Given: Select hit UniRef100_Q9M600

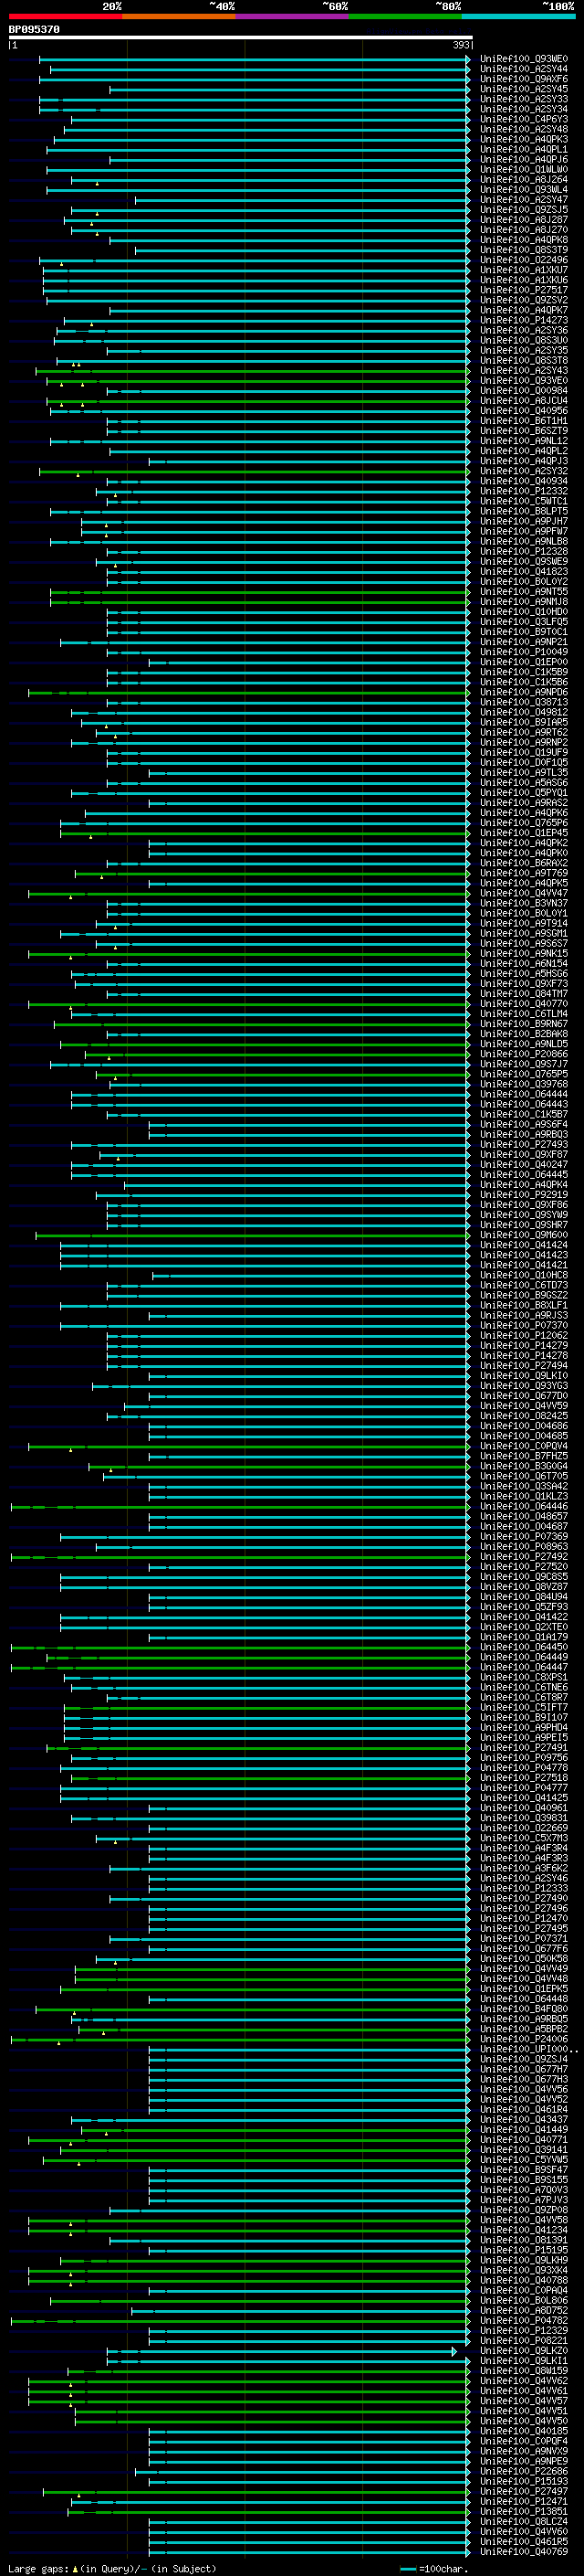Looking at the screenshot, I should point(523,1235).
